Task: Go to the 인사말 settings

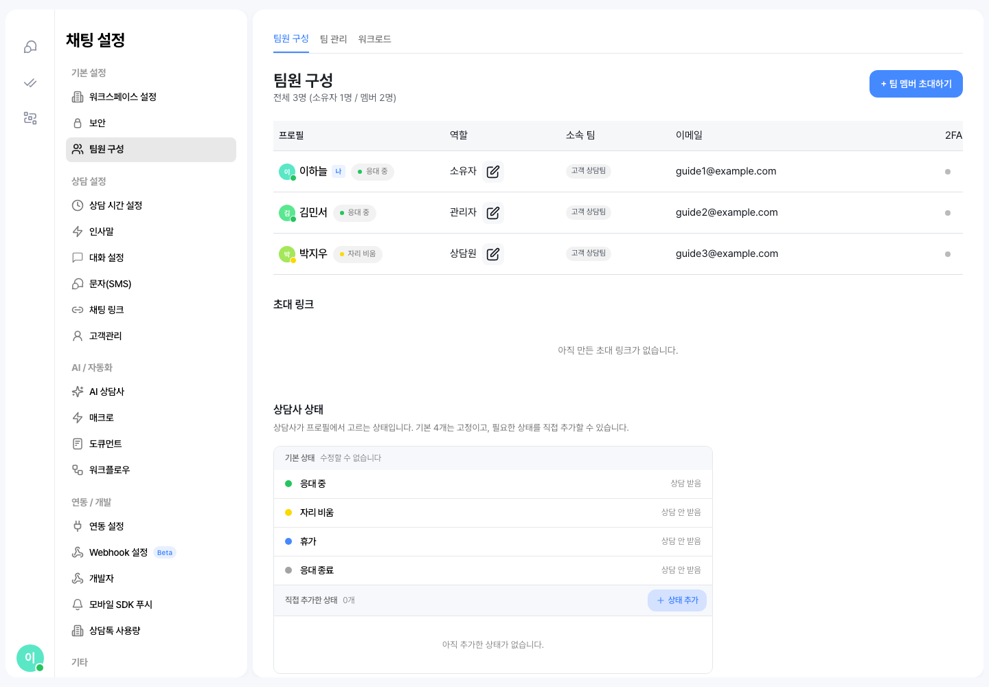Action: click(x=151, y=232)
